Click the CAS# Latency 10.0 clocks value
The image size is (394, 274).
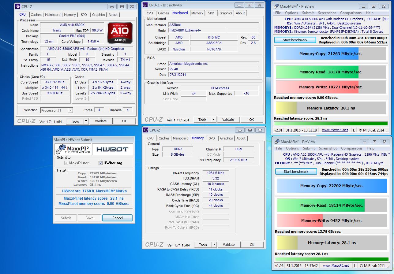click(x=216, y=184)
